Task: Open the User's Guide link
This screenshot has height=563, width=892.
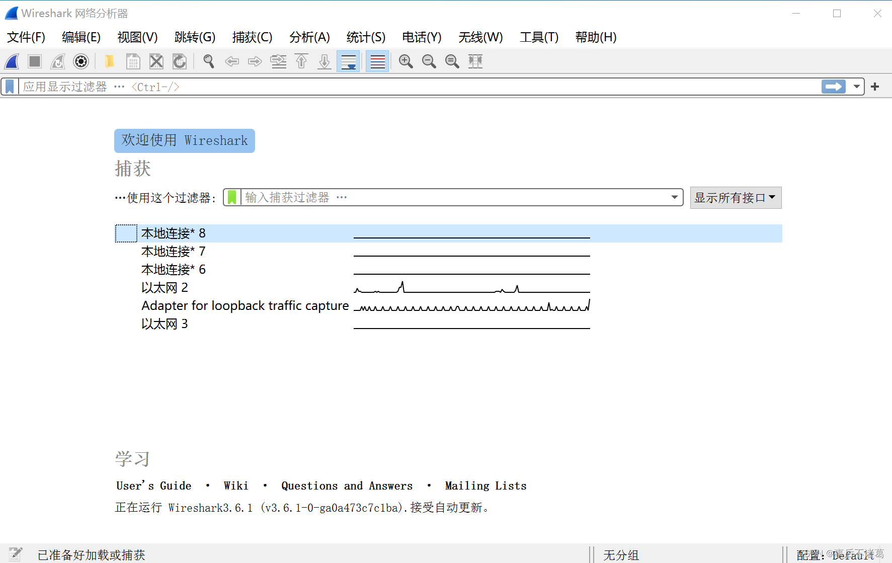Action: (x=153, y=486)
